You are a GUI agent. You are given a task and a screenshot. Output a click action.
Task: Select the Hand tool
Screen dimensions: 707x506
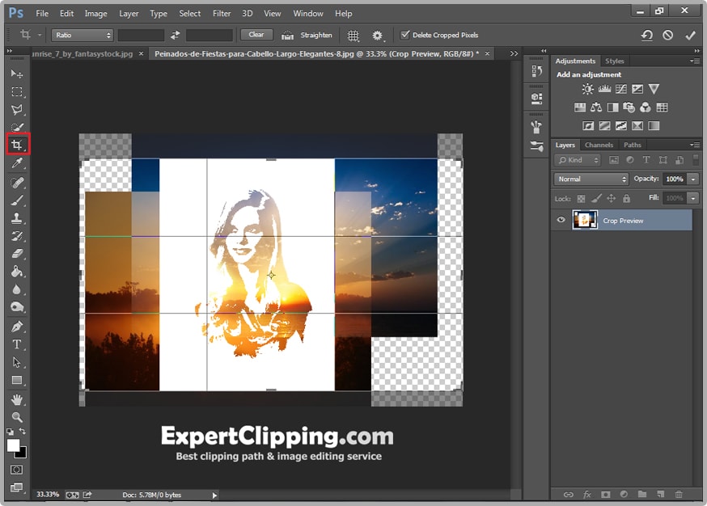coord(16,399)
